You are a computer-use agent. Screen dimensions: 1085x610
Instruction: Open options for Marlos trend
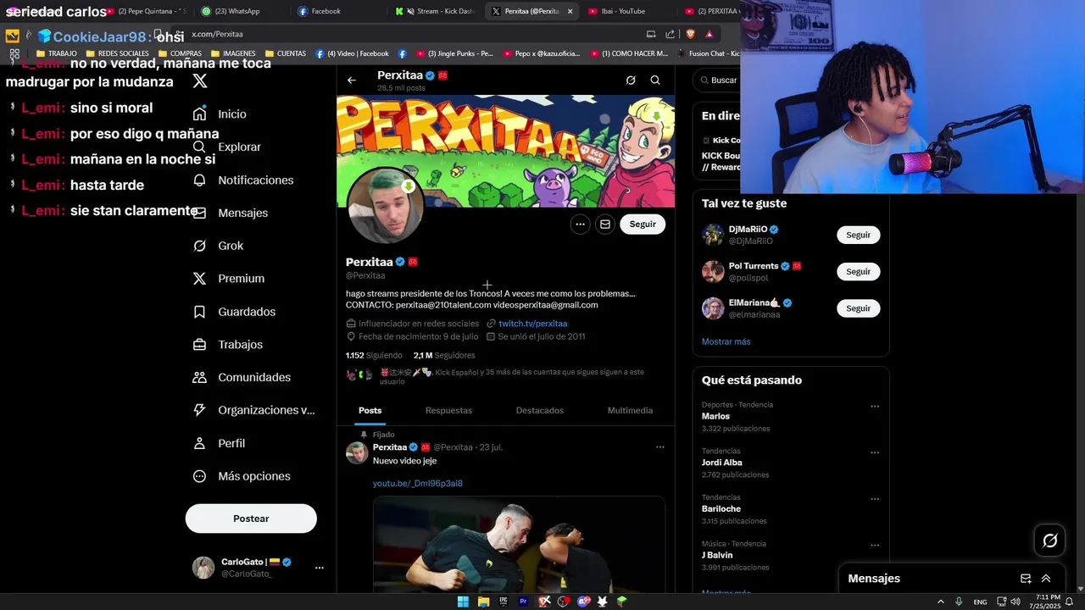coord(875,407)
